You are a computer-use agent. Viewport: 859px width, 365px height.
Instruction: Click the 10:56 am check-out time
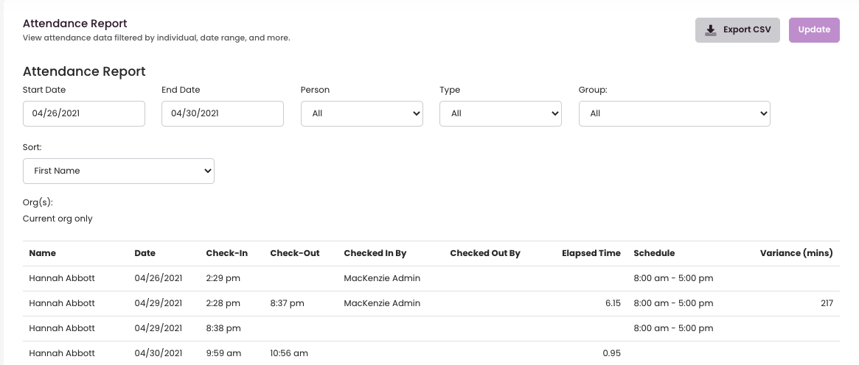point(289,353)
